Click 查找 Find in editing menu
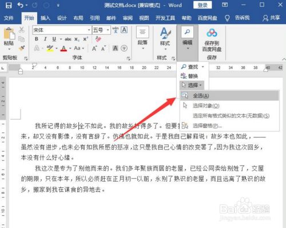Screen dimensions: 286x228 (192, 67)
